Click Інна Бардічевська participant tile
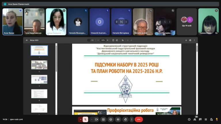The image size is (221, 124). 34,22
